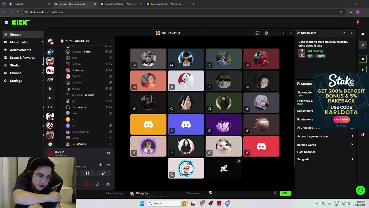Screen dimensions: 369x208
Task: Switch to KukuDota2 Stream browser tab
Action: click(x=121, y=4)
